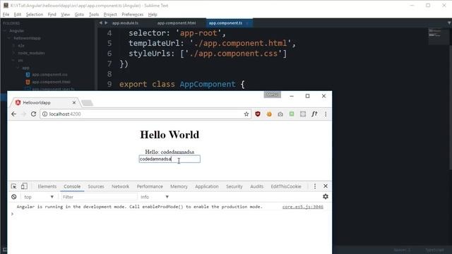Screen dimensions: 452x254
Task: Open the Preferences menu
Action: [x=133, y=14]
